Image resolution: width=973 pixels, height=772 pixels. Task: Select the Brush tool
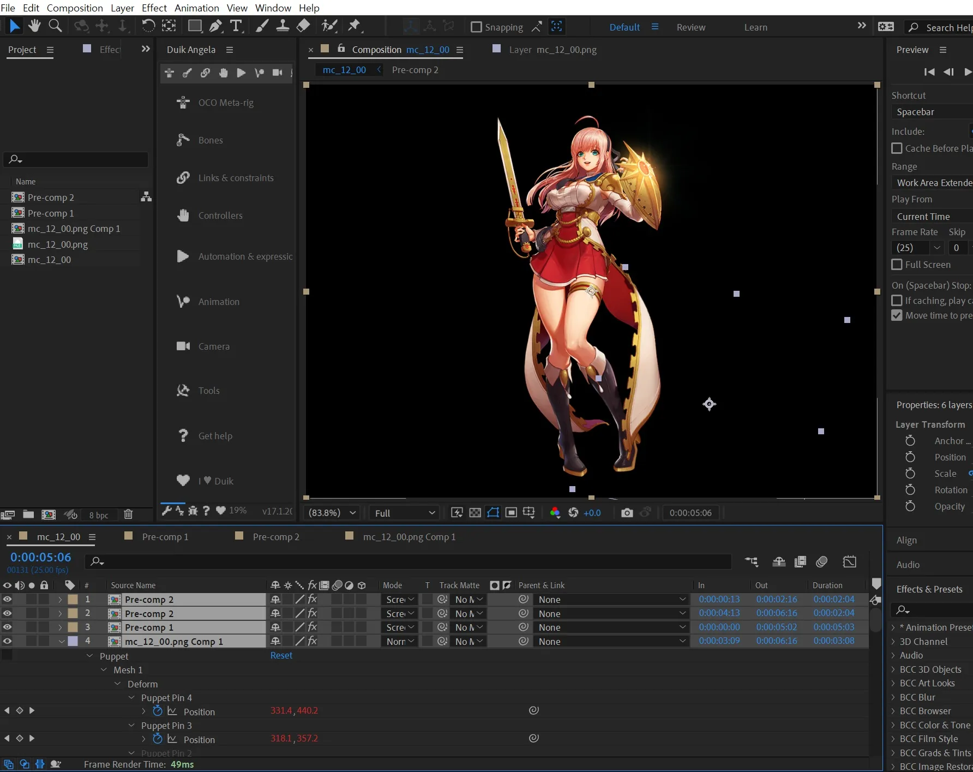(262, 26)
